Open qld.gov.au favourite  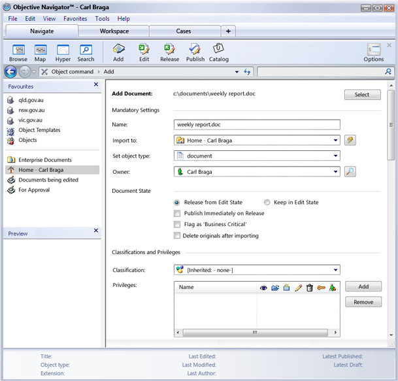pyautogui.click(x=31, y=100)
